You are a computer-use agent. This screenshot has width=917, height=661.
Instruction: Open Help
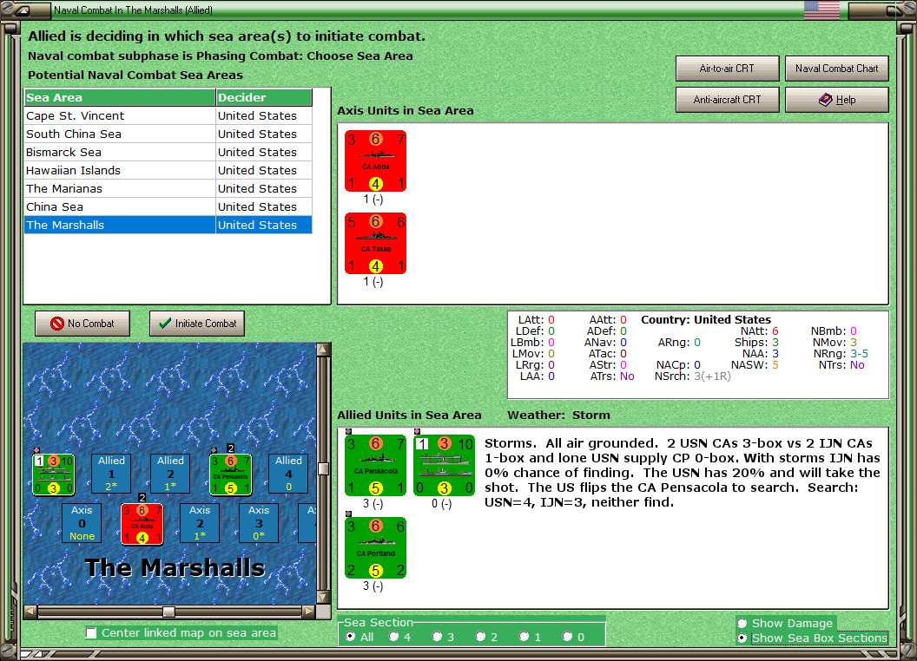tap(836, 100)
